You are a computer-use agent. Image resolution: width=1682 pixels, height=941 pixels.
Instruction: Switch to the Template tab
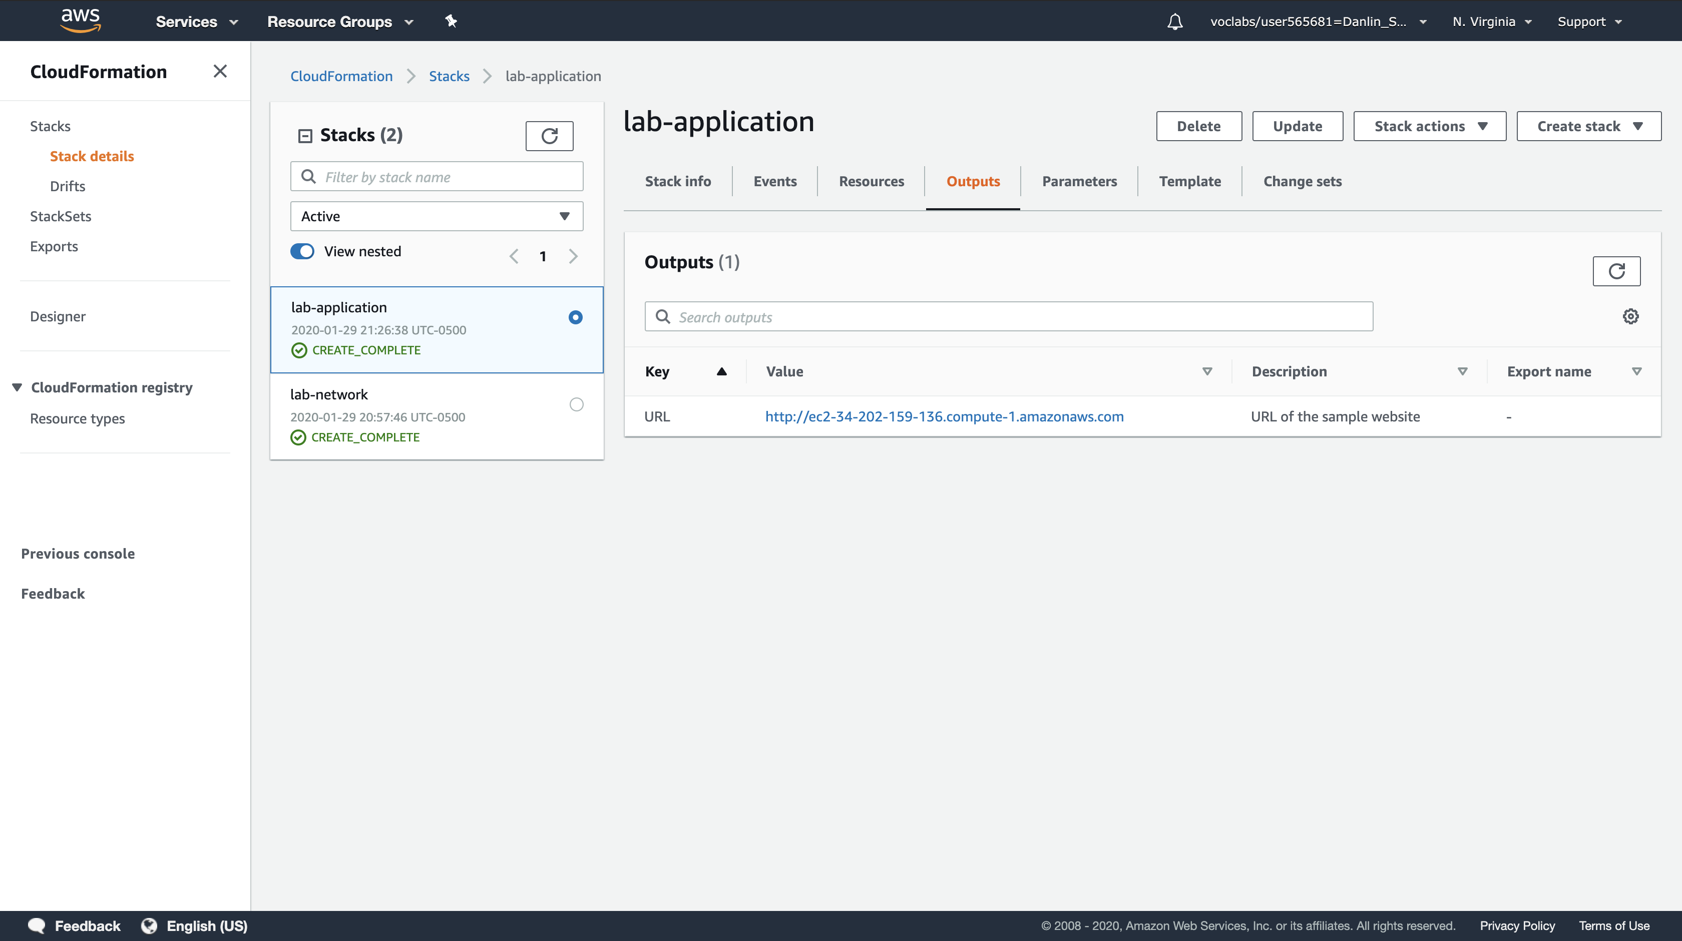pyautogui.click(x=1189, y=182)
